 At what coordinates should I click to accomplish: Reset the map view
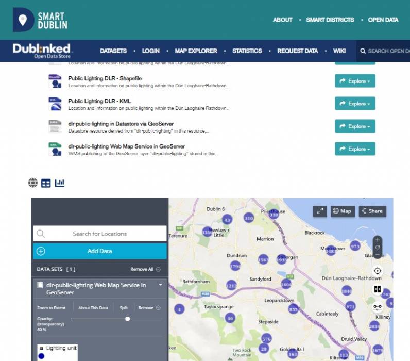click(378, 247)
